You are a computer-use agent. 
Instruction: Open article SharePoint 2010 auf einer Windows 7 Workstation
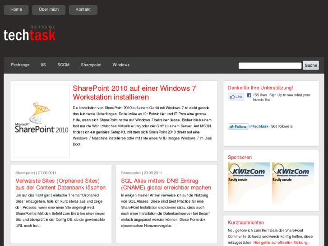(134, 93)
